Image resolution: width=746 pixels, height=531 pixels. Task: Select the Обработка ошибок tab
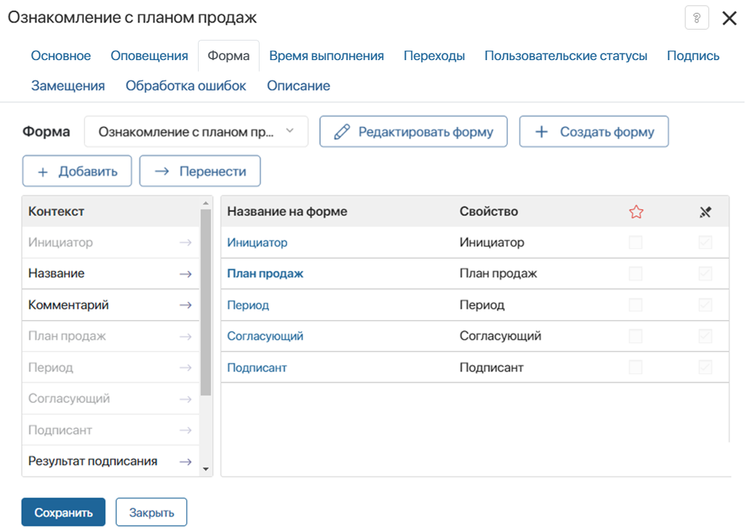click(186, 86)
